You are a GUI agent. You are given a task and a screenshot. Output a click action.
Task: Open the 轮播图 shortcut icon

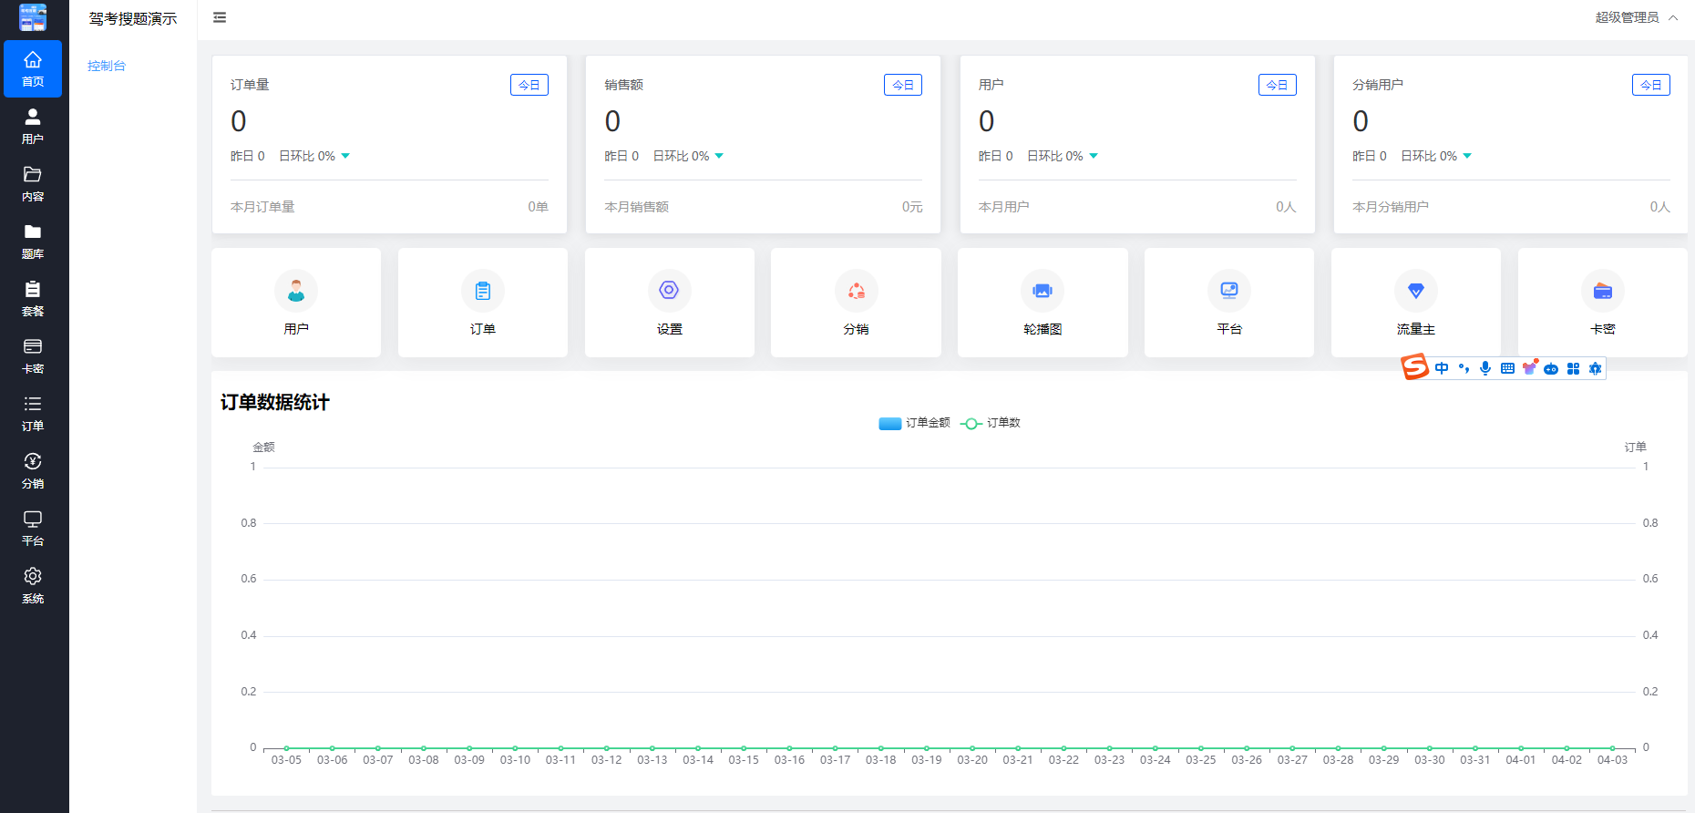point(1043,292)
